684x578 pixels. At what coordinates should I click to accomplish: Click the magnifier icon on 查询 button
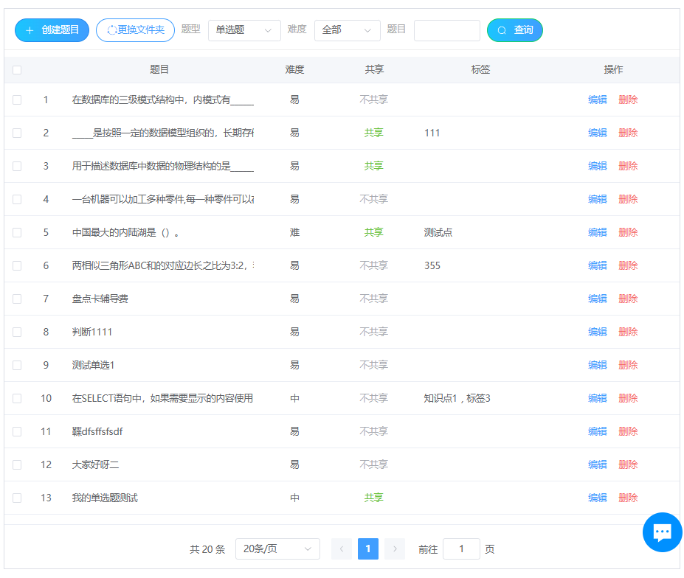click(502, 30)
